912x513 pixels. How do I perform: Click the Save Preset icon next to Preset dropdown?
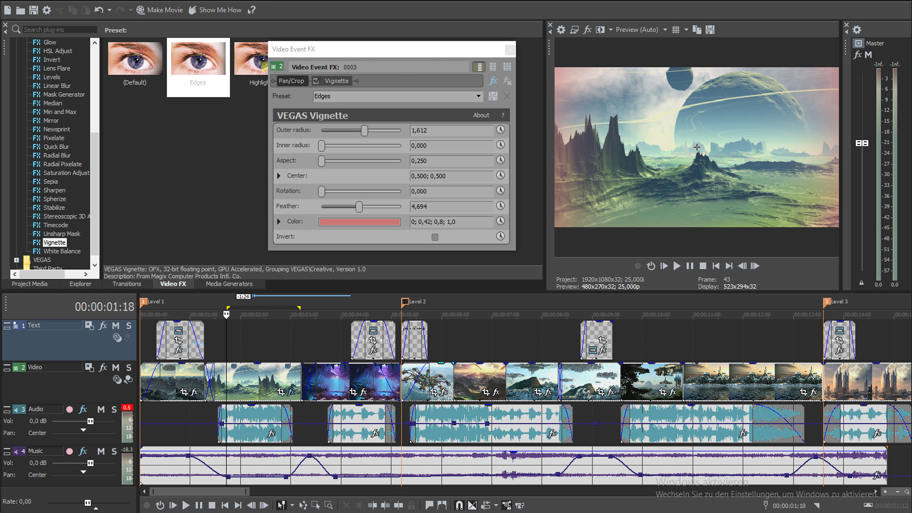coord(493,95)
